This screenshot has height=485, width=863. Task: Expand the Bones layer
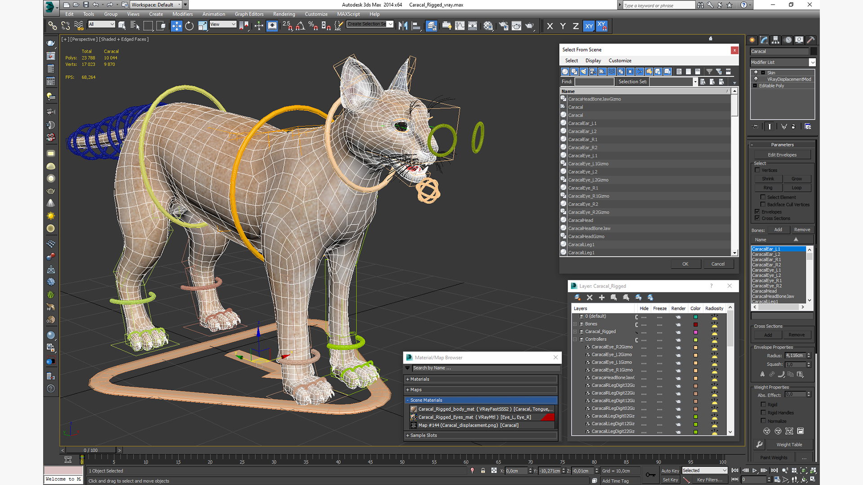[575, 324]
